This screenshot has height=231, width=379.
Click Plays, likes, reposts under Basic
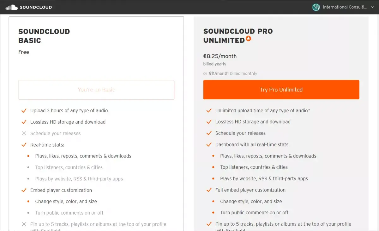[x=83, y=156]
